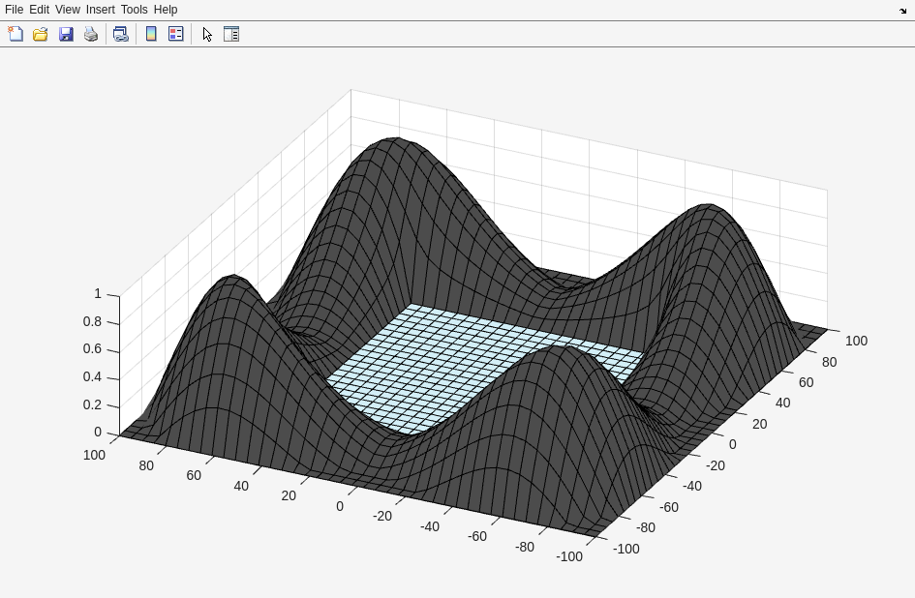
Task: Click the dock figure arrow at top right
Action: [x=902, y=11]
